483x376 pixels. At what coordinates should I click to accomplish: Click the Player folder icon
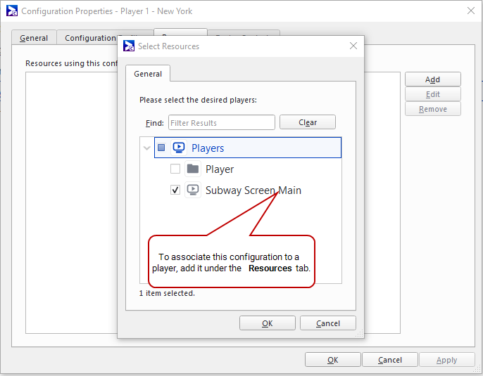[193, 169]
